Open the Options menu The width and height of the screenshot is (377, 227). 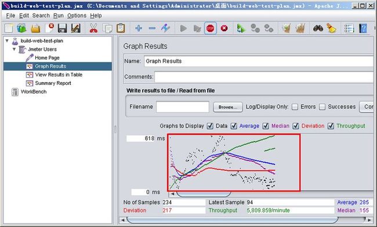click(77, 16)
